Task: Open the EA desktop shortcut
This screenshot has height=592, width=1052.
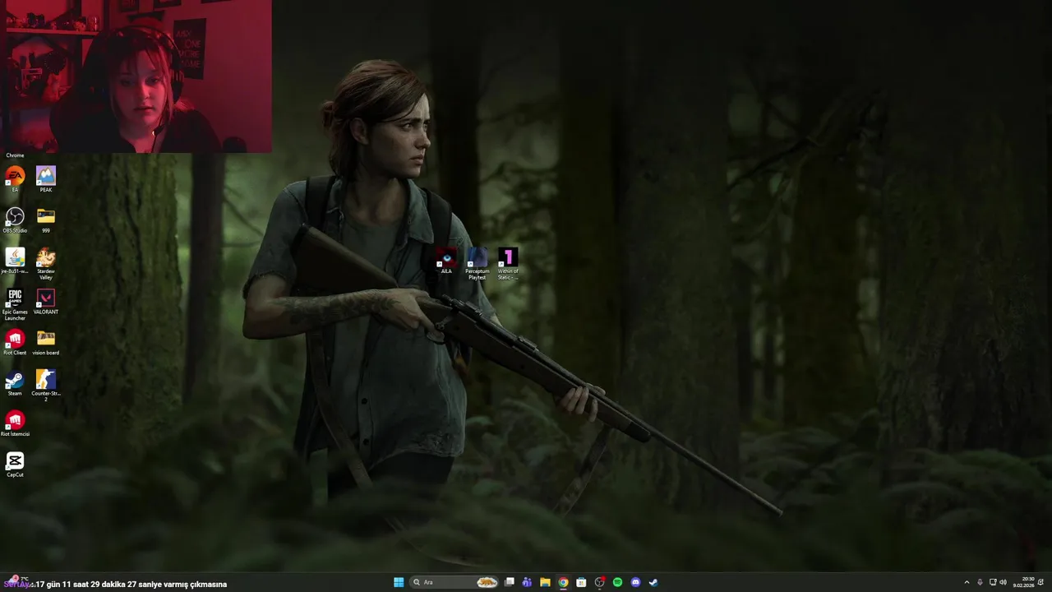Action: pyautogui.click(x=15, y=178)
